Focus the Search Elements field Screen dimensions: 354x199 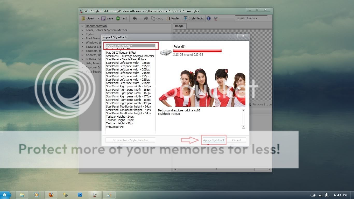(251, 18)
